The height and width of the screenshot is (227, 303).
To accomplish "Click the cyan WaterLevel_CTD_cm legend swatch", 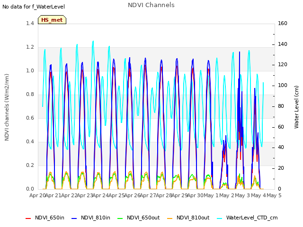I will 220,218.
